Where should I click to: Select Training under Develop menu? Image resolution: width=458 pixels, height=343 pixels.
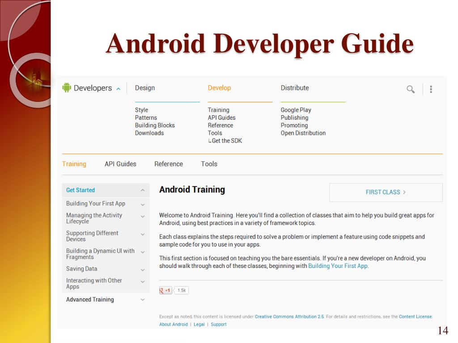(218, 110)
